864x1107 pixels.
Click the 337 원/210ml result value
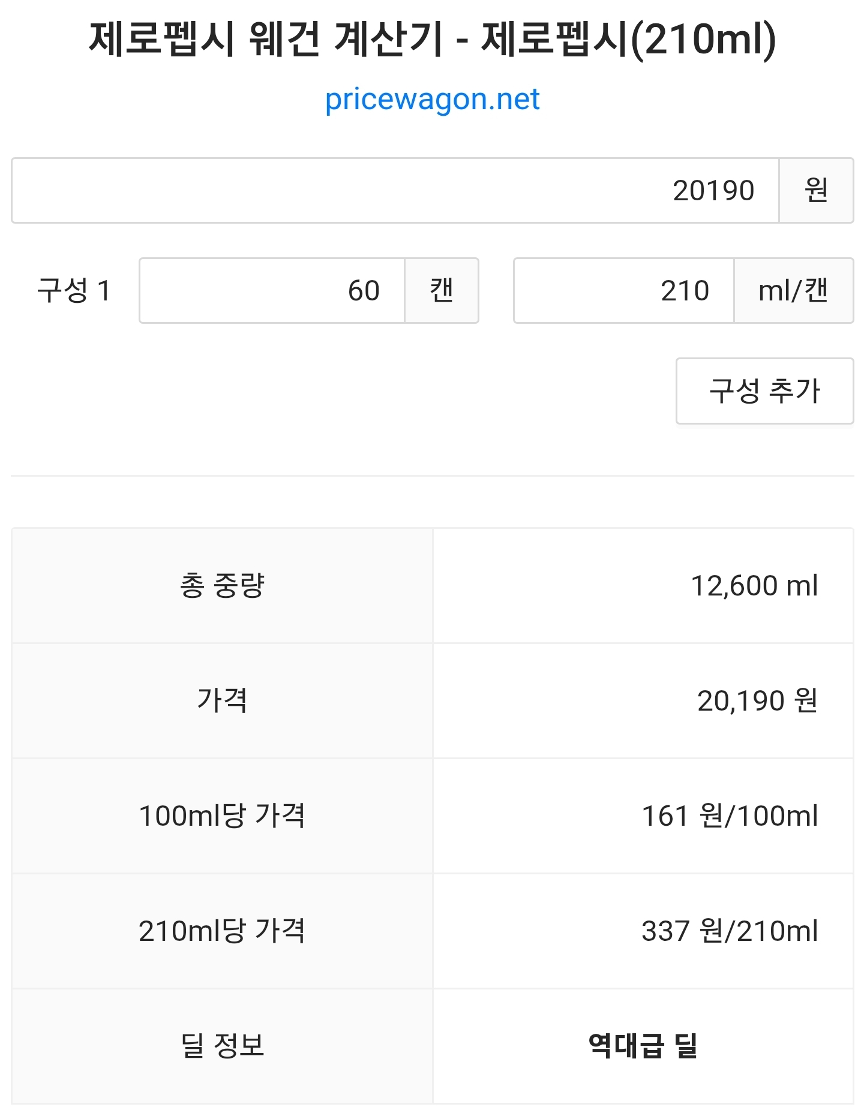(730, 931)
